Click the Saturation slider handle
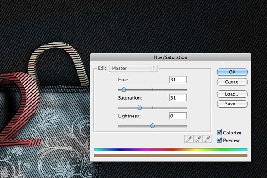Viewport: 267px width, 178px height. click(x=139, y=107)
